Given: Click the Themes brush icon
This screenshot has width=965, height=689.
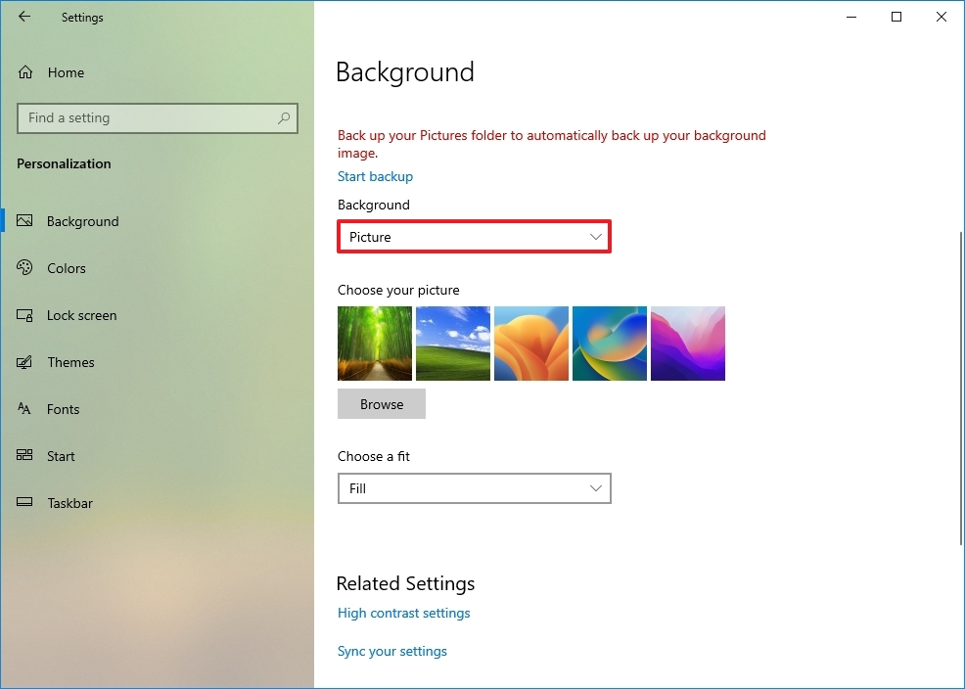Looking at the screenshot, I should (x=24, y=362).
